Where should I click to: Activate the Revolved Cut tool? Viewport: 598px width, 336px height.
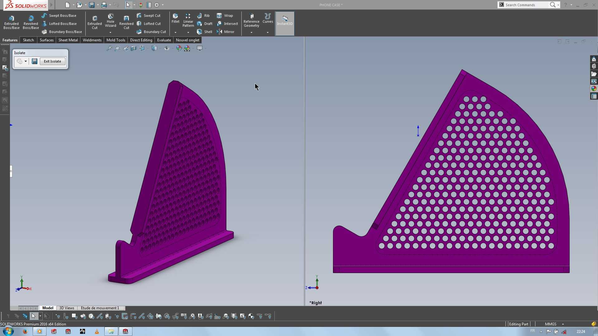[126, 22]
